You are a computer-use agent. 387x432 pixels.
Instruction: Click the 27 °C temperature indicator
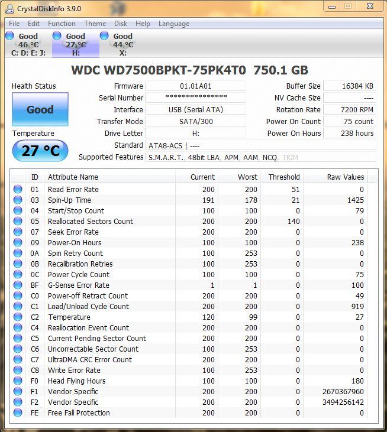[40, 151]
